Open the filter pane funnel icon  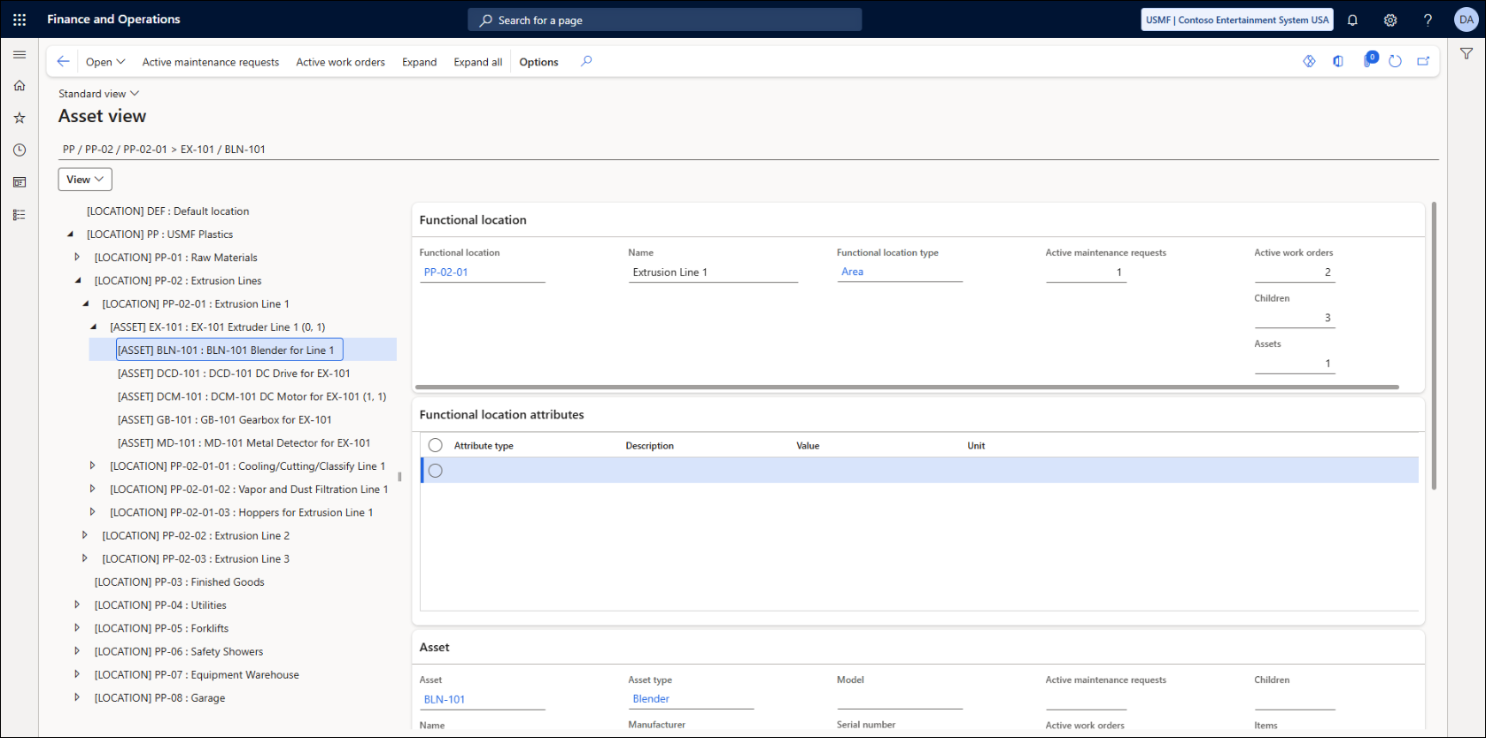1467,54
